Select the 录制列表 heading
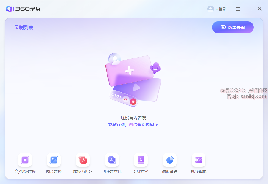This screenshot has height=184, width=268. click(24, 27)
